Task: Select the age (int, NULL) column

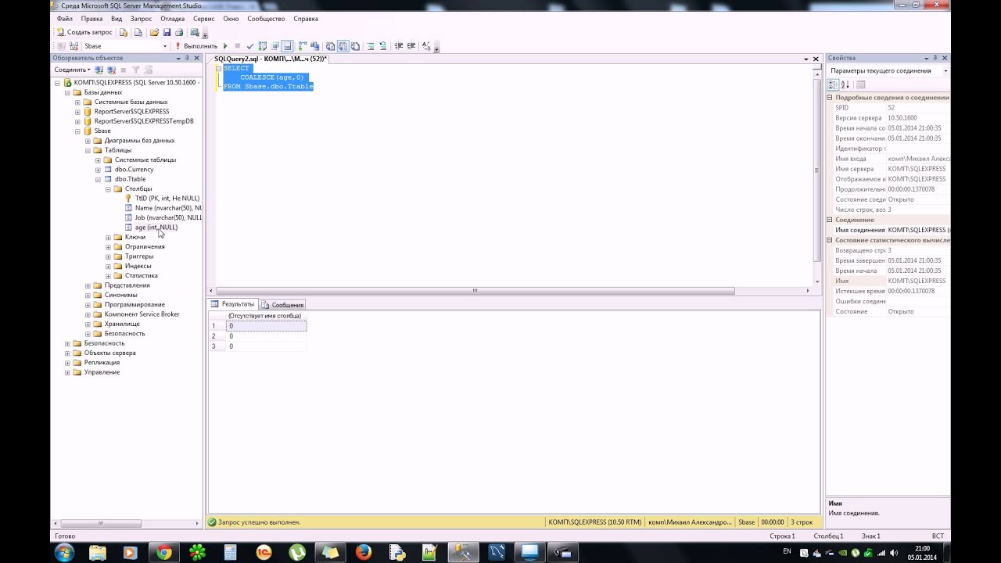Action: point(156,228)
